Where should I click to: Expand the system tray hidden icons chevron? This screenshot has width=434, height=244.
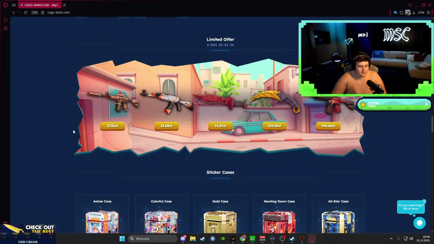tap(391, 239)
